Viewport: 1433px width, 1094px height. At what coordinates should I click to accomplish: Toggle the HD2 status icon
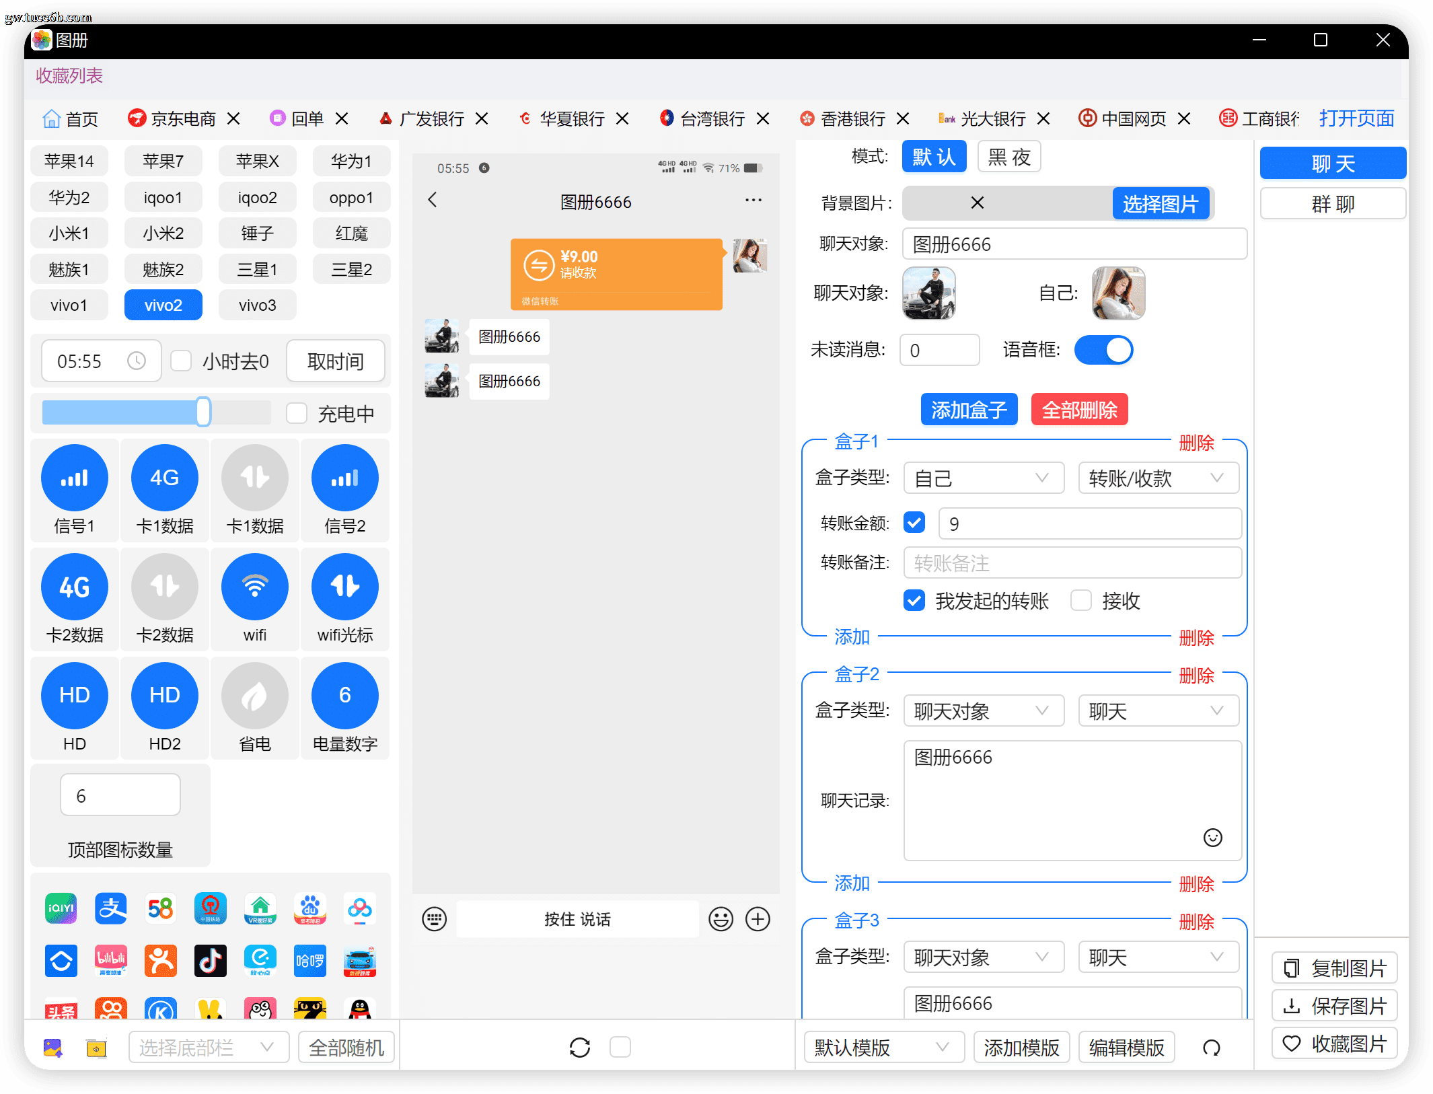164,696
